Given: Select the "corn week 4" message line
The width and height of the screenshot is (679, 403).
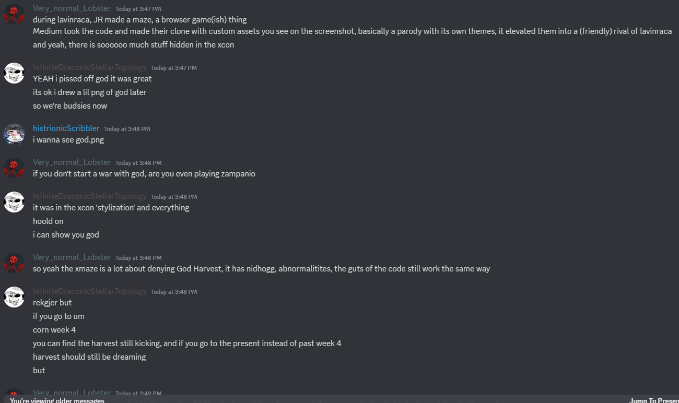Looking at the screenshot, I should tap(54, 330).
